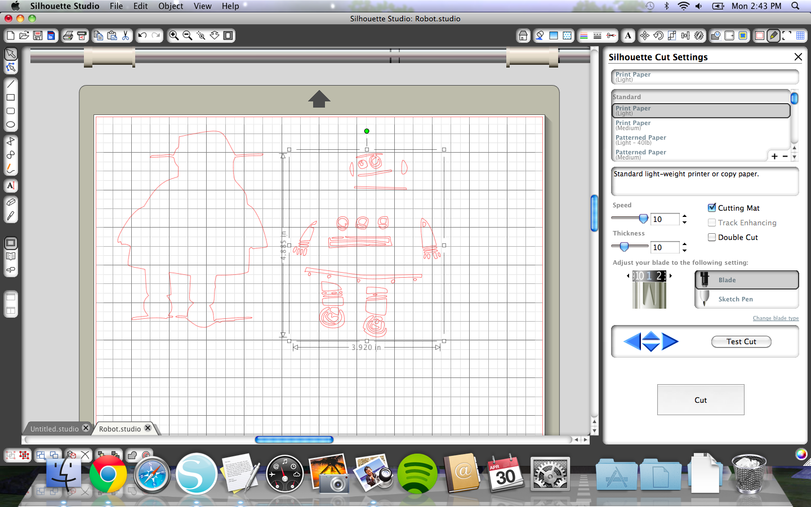Open the line color (striped lines) icon
Image resolution: width=811 pixels, height=507 pixels.
[x=584, y=35]
